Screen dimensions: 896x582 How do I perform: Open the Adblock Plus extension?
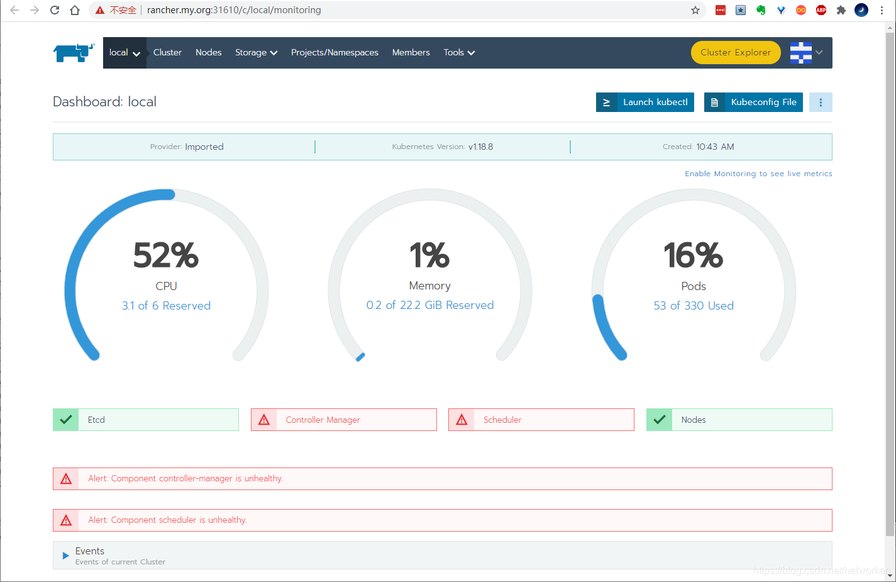(821, 10)
